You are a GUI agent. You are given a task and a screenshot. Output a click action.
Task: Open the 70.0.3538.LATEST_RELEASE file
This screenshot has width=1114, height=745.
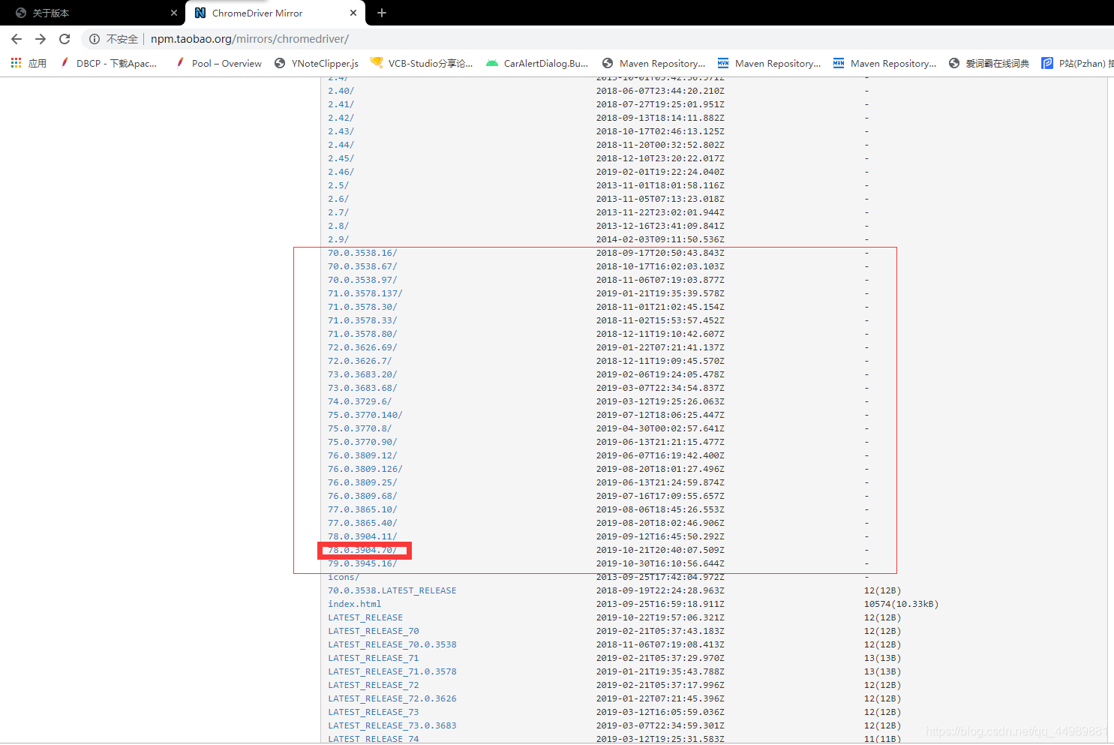tap(392, 590)
